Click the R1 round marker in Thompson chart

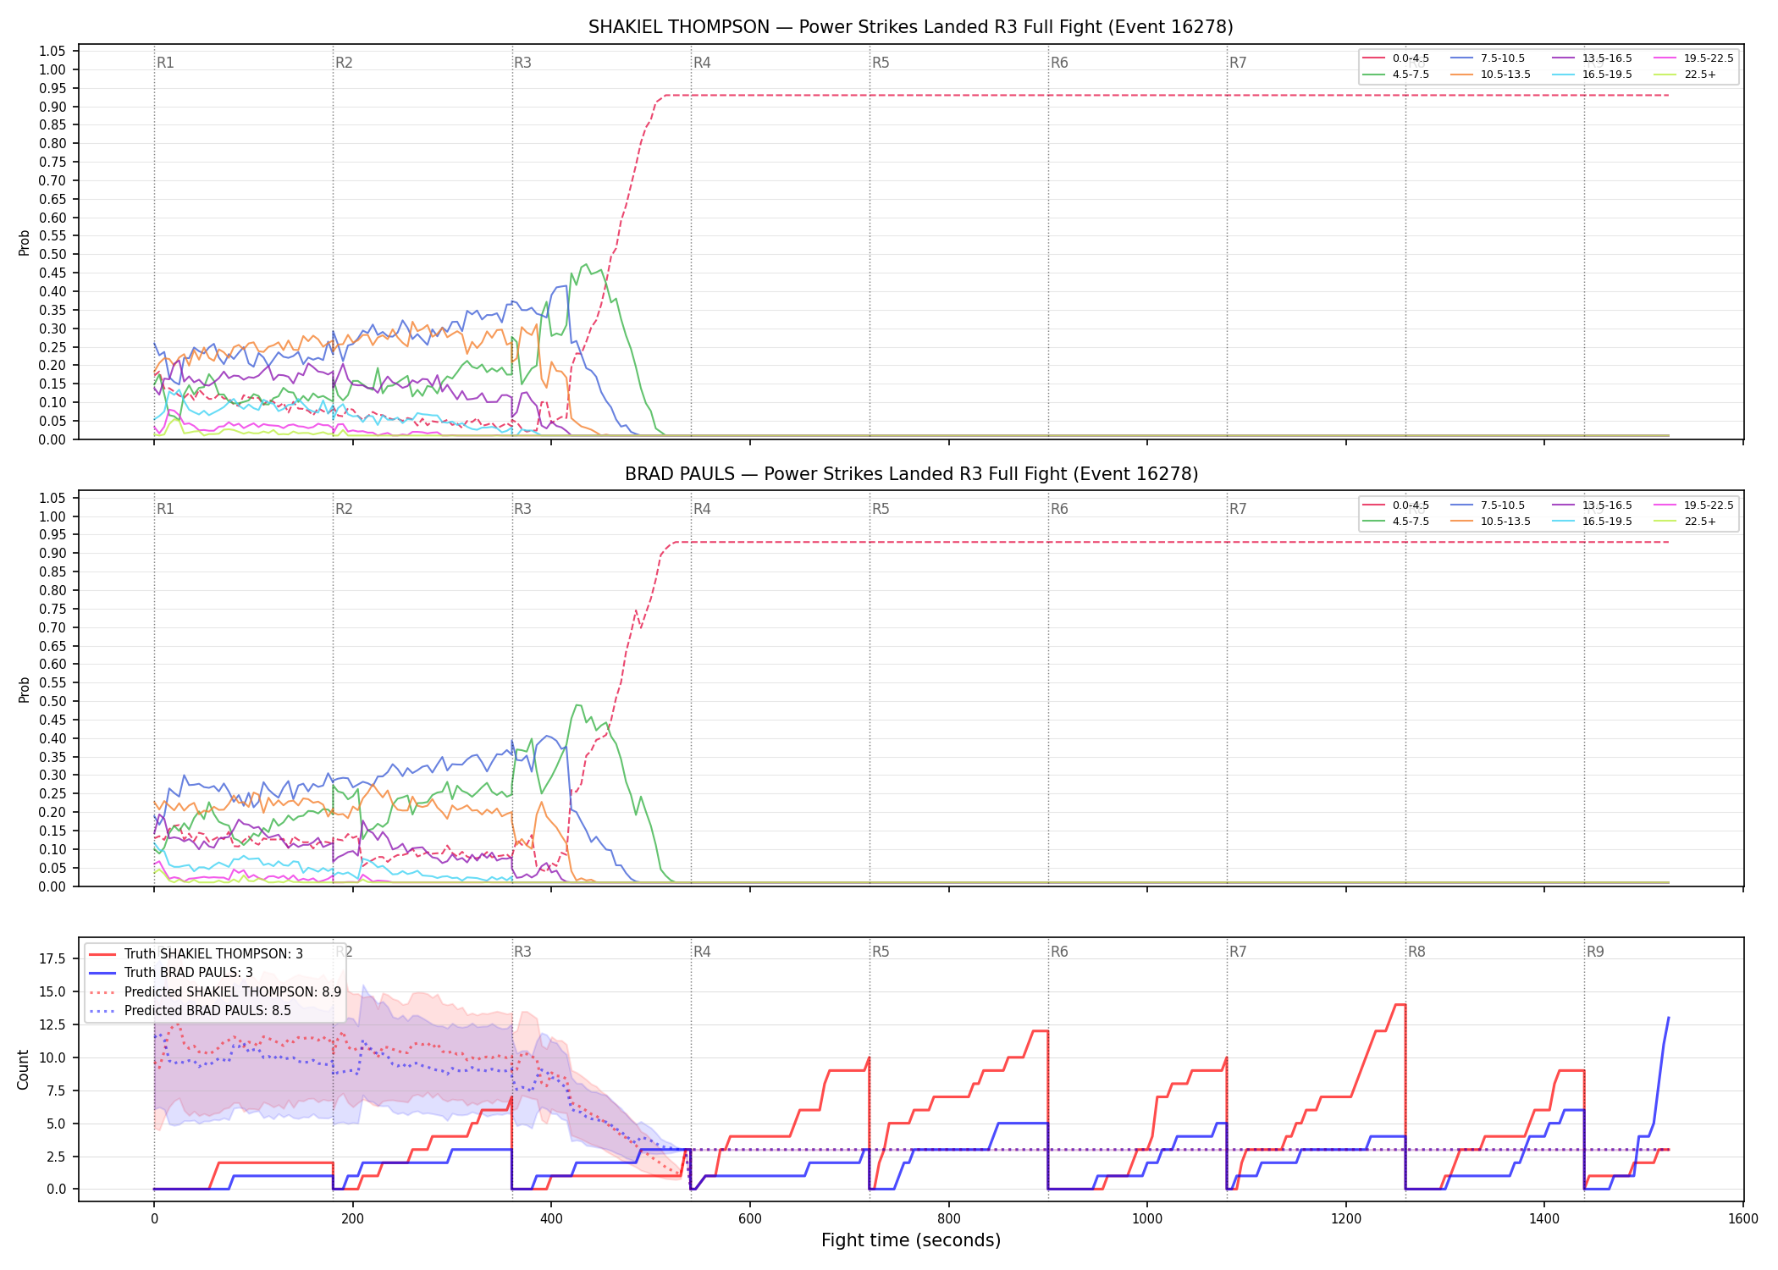pyautogui.click(x=165, y=63)
